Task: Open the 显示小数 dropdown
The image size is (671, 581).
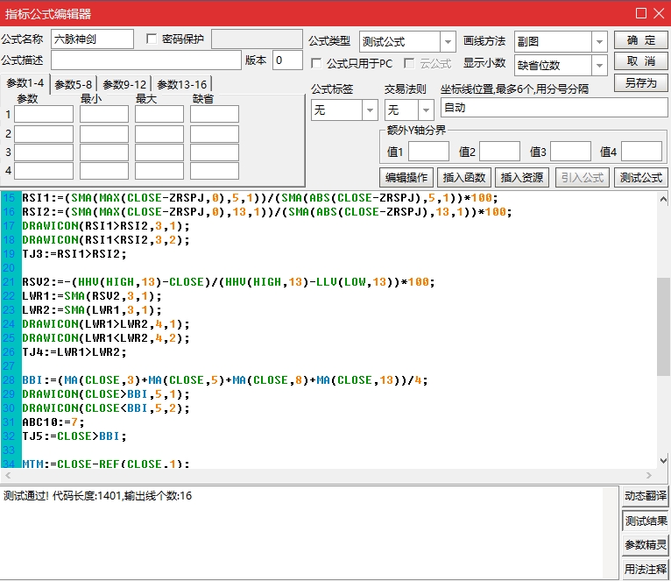Action: click(599, 65)
